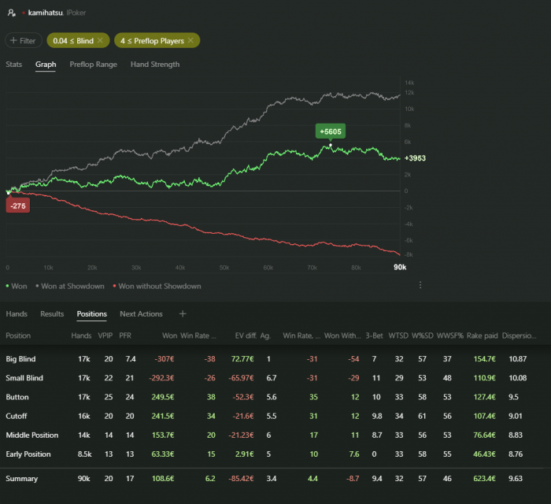The height and width of the screenshot is (504, 551).
Task: Hide the Won without Showdown line
Action: coord(156,286)
